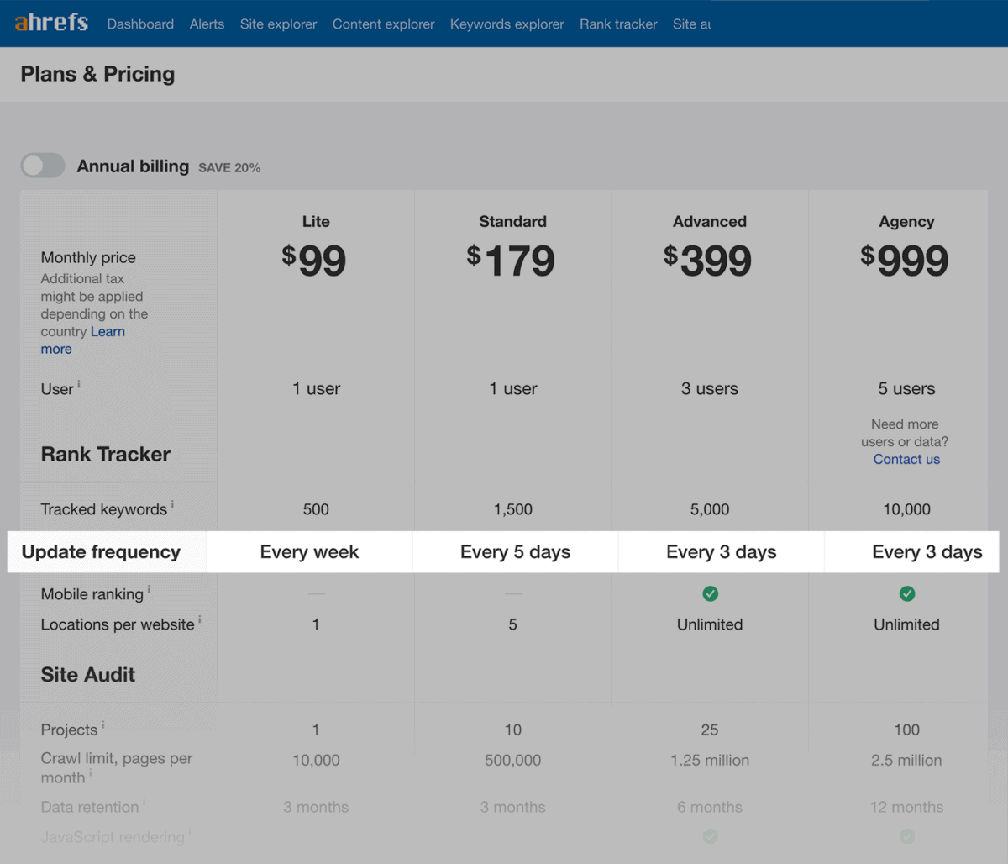This screenshot has height=864, width=1008.
Task: Select the Lite plan heading
Action: [x=316, y=221]
